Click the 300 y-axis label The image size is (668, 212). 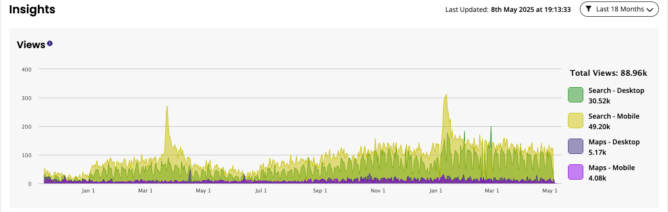point(26,98)
